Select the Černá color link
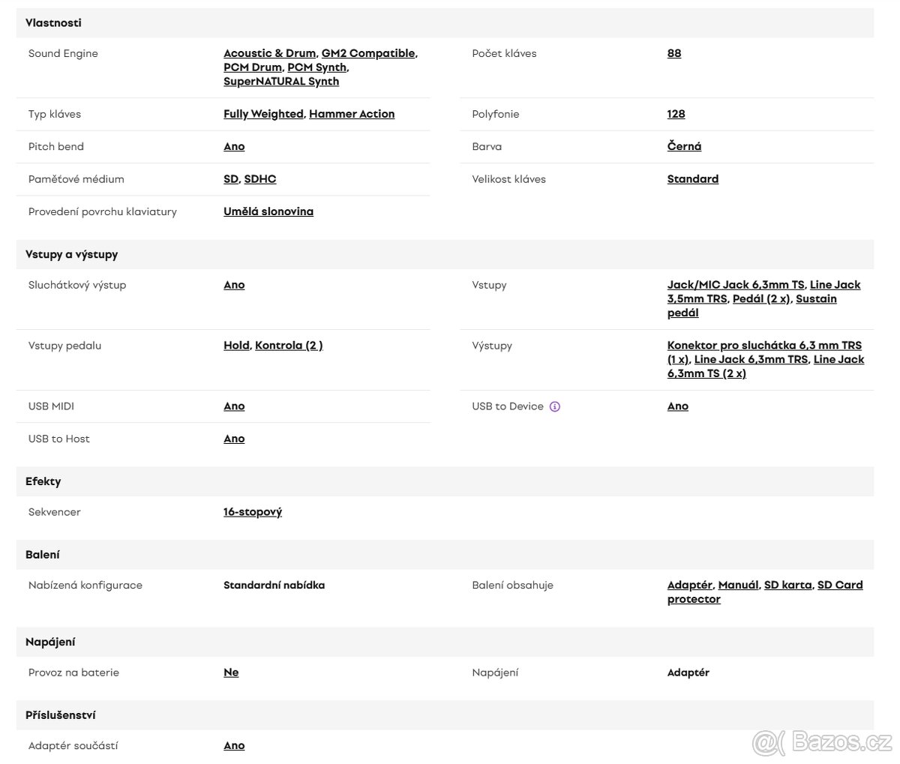The width and height of the screenshot is (900, 764). (684, 146)
